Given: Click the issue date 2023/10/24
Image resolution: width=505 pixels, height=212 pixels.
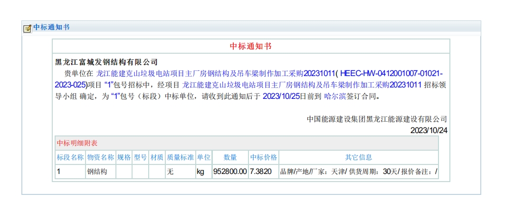Looking at the screenshot, I should [429, 131].
